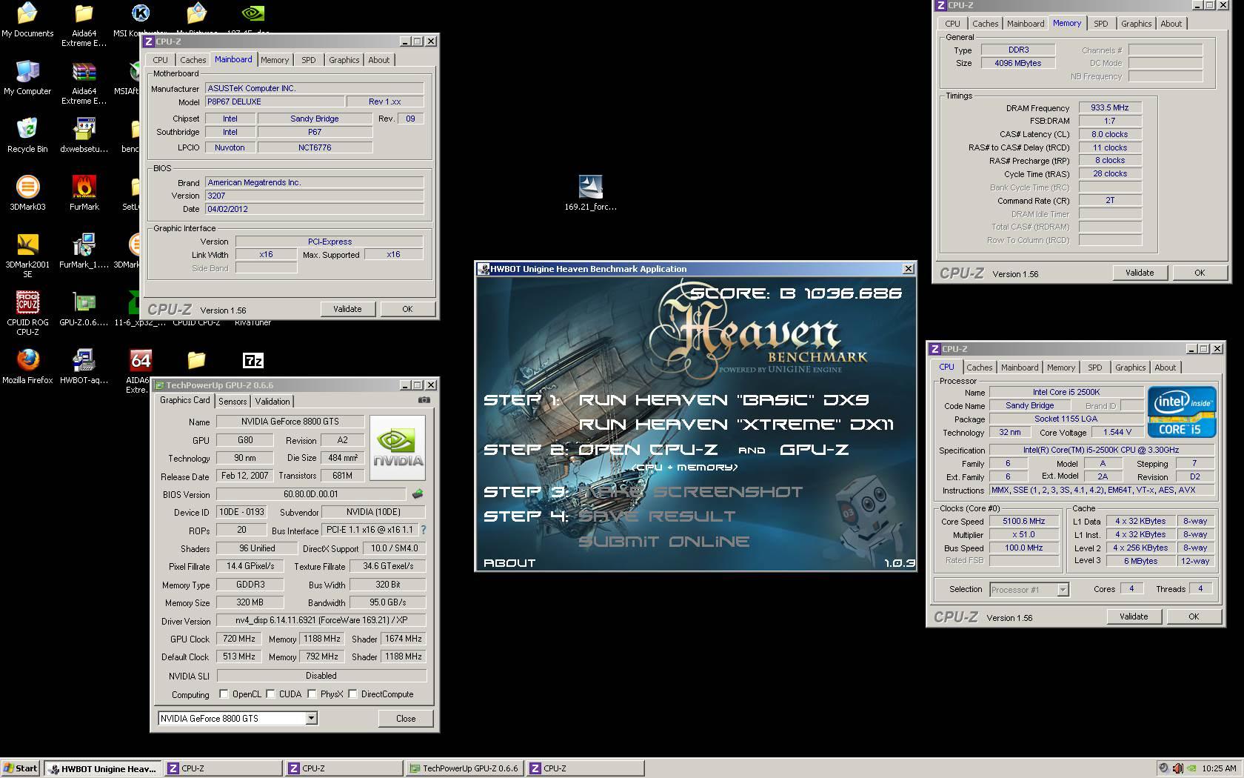Click Core Speed value 5100.6 MHz
The image size is (1244, 778).
[x=1023, y=521]
